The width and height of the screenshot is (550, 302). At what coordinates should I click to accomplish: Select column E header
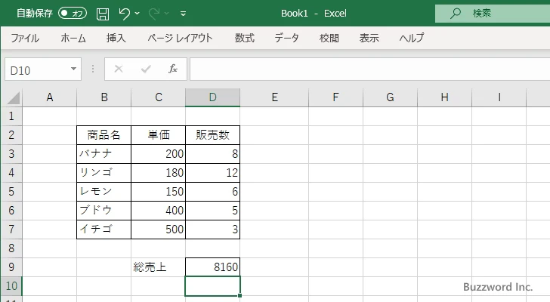coord(274,97)
